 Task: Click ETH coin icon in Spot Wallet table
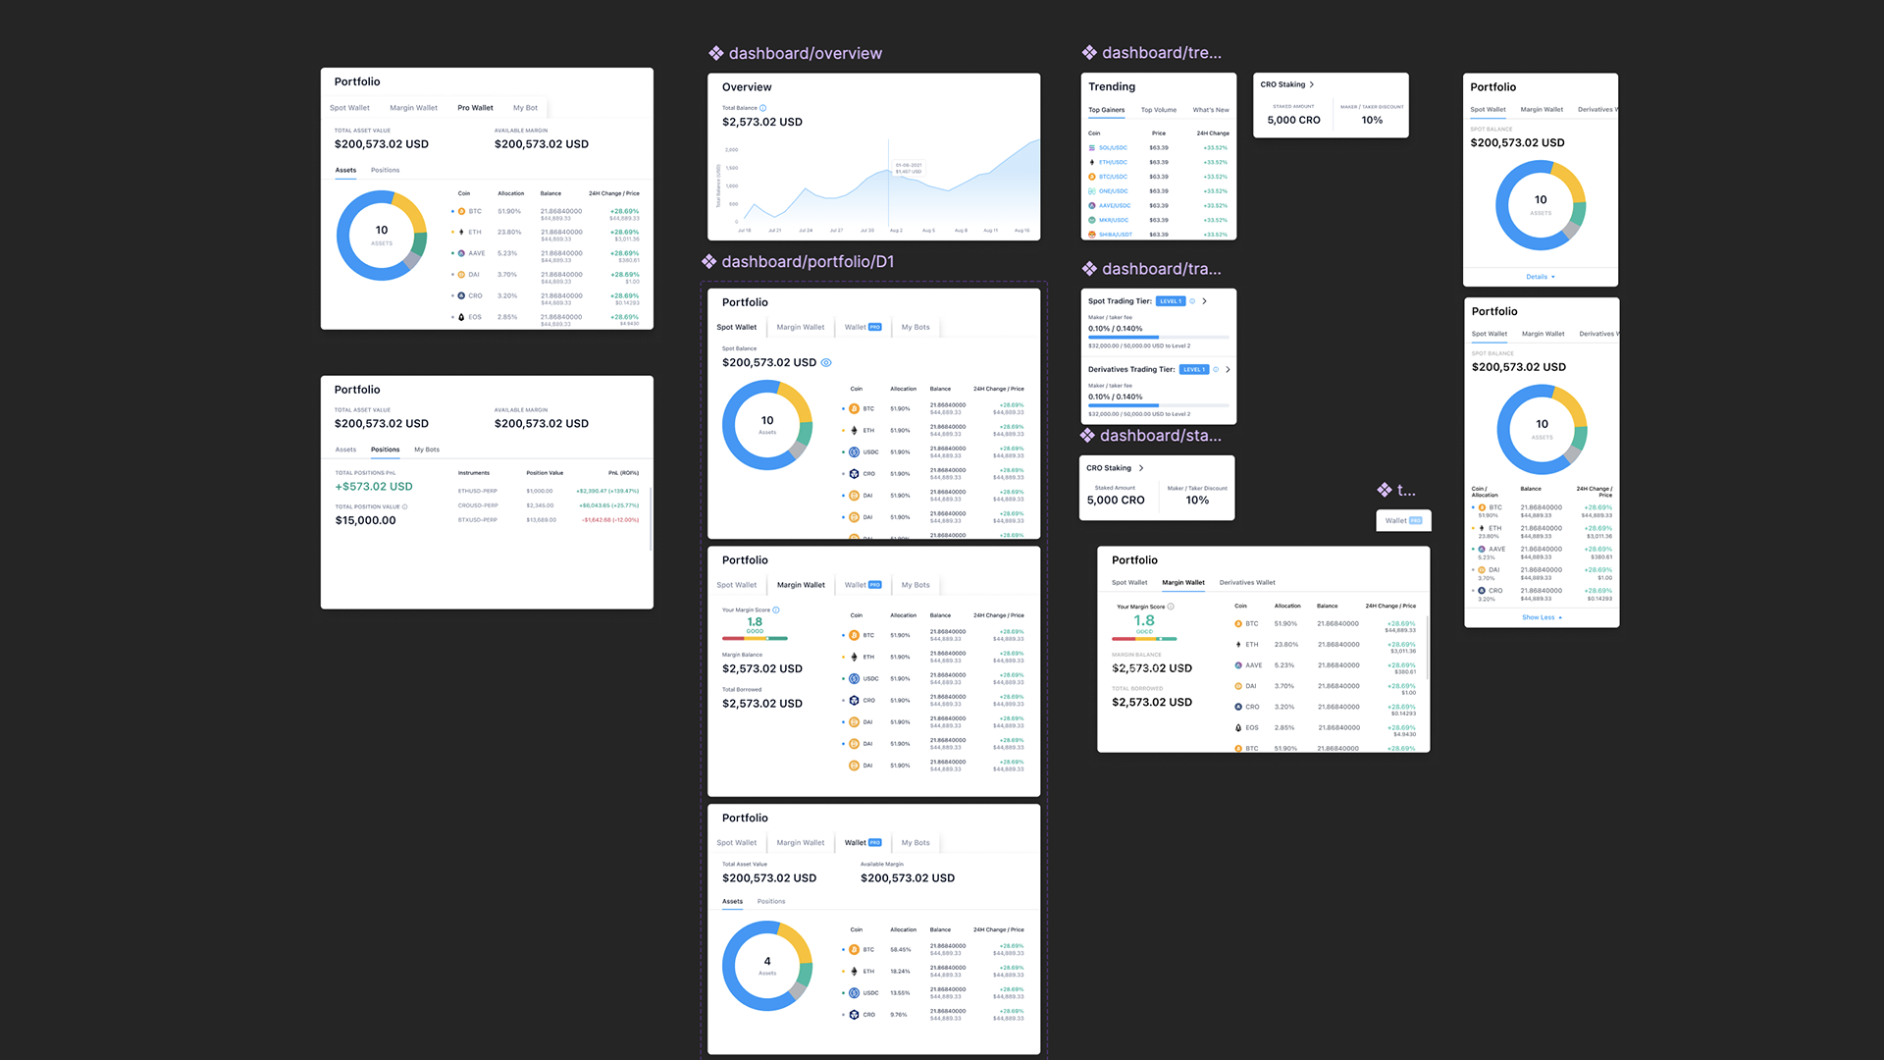click(x=854, y=431)
